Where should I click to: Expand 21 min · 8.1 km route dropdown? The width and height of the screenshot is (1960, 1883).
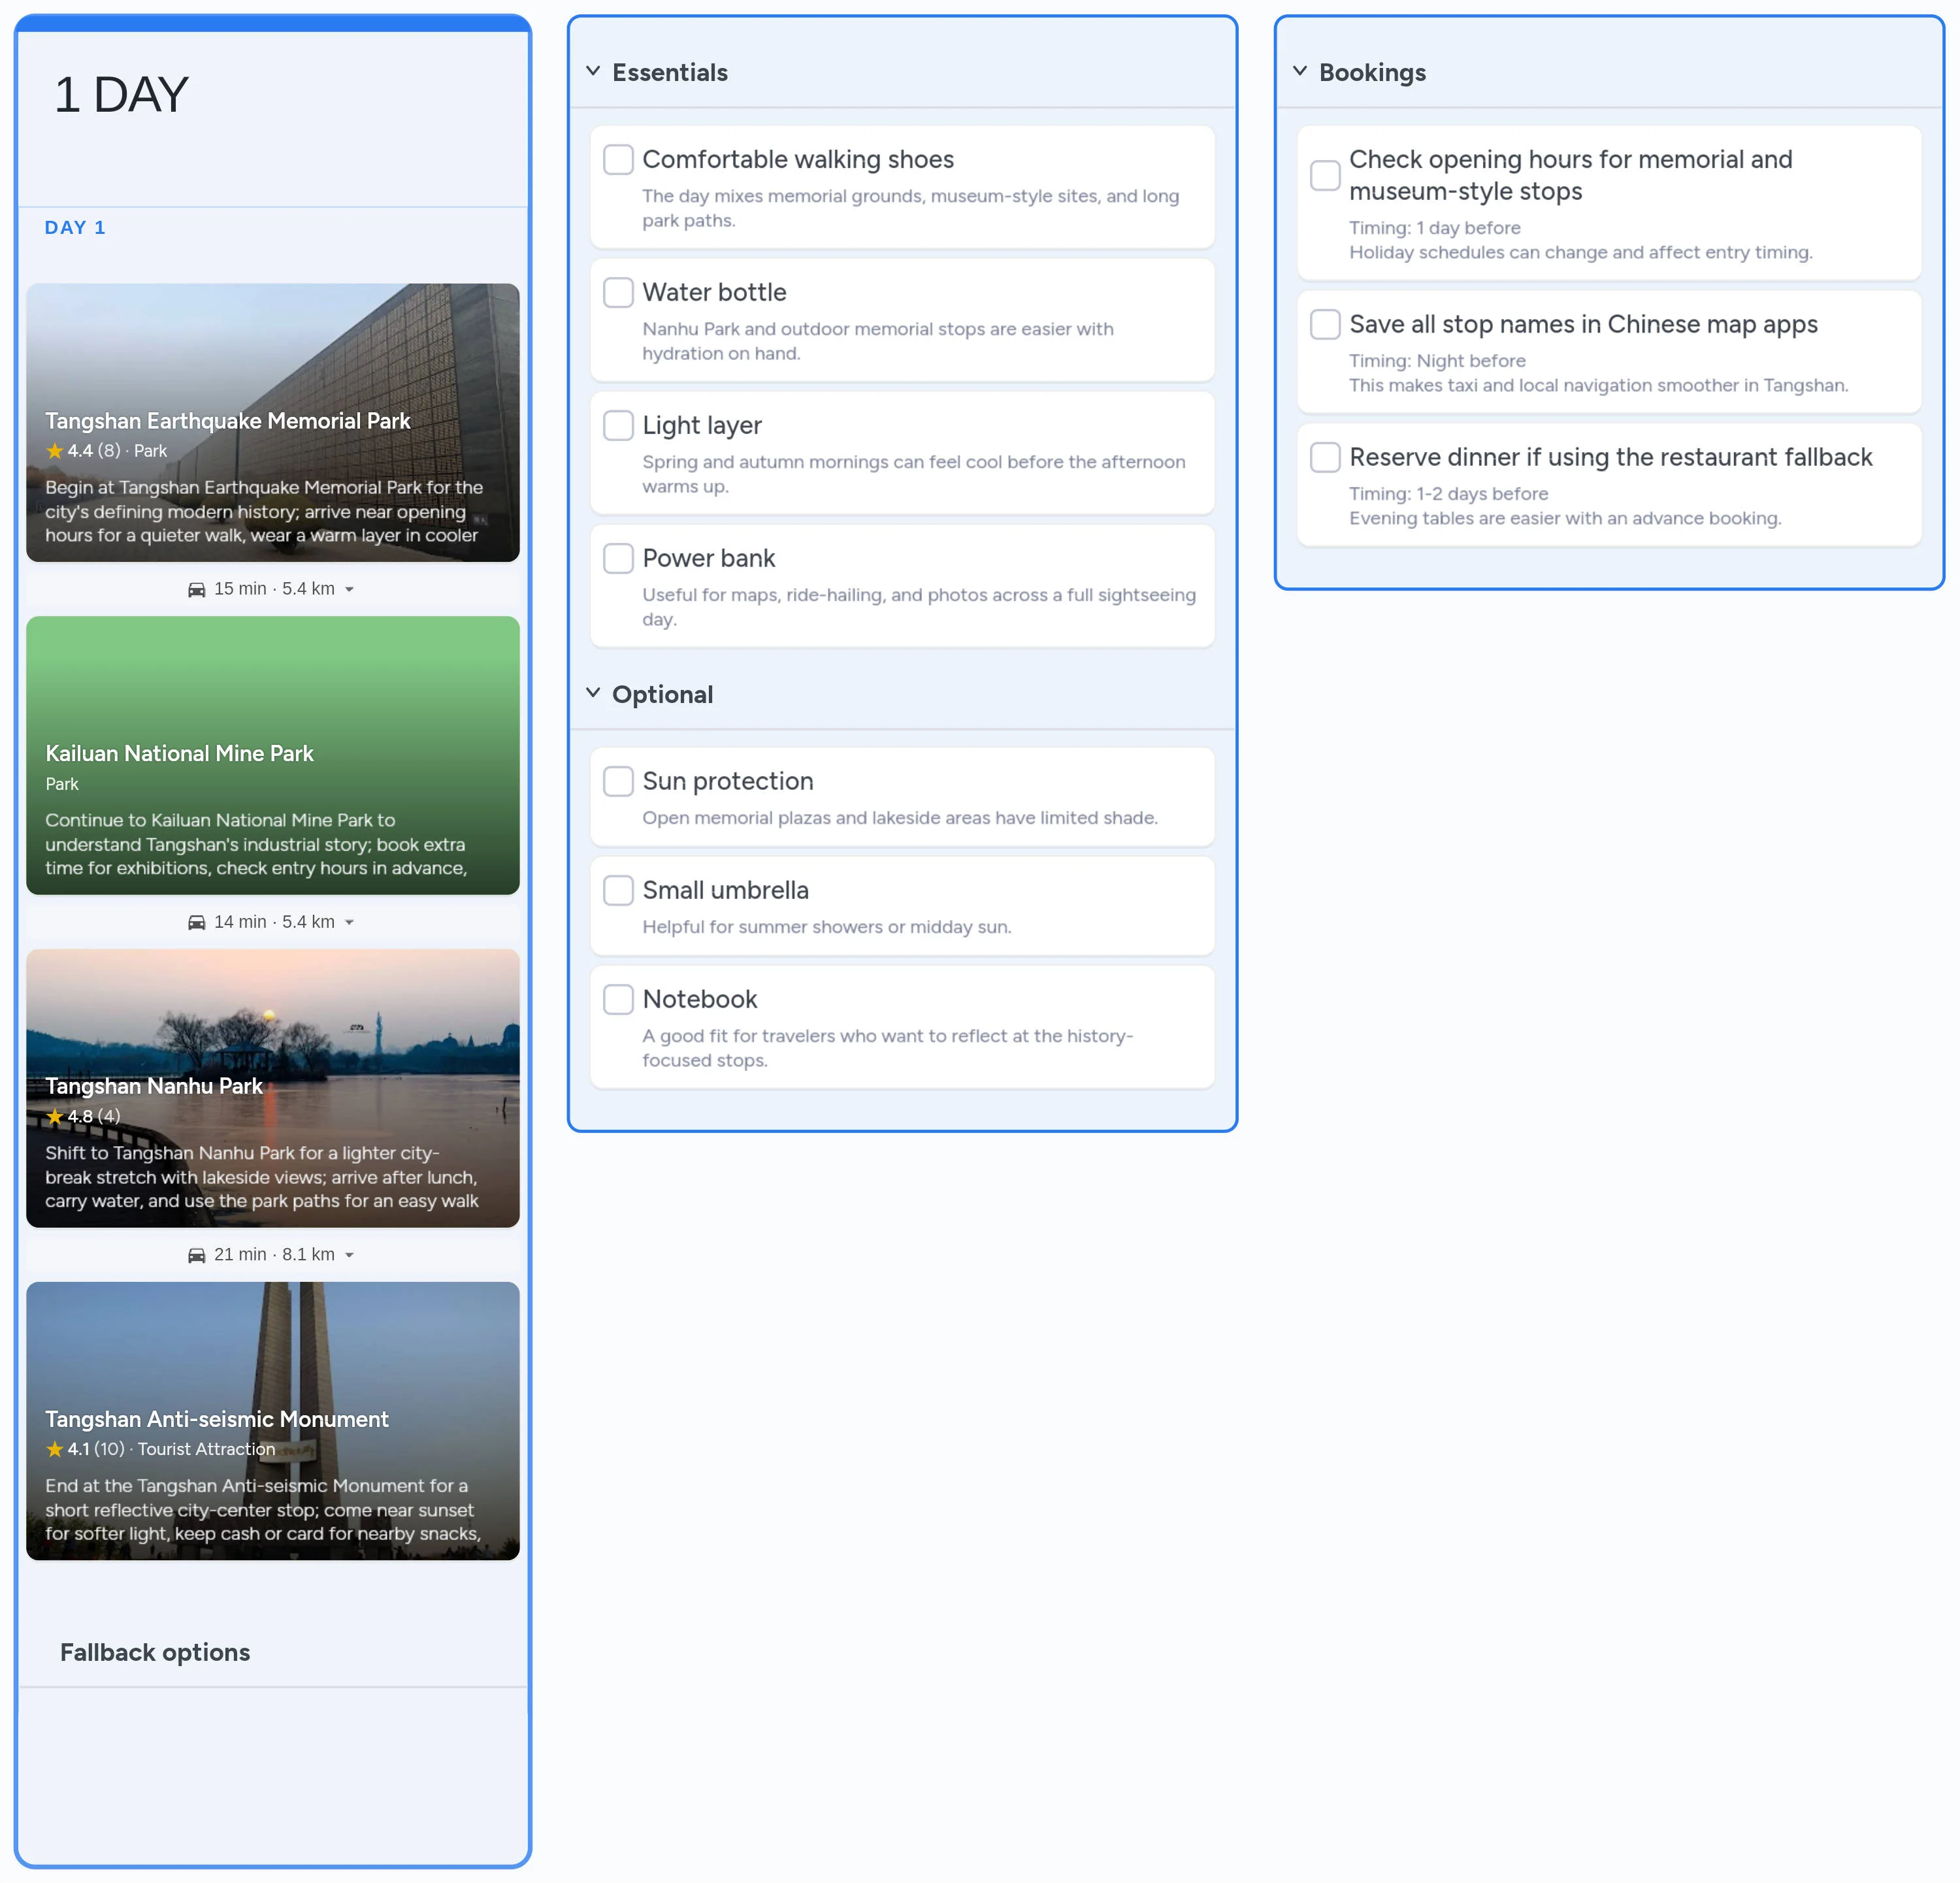pos(349,1256)
